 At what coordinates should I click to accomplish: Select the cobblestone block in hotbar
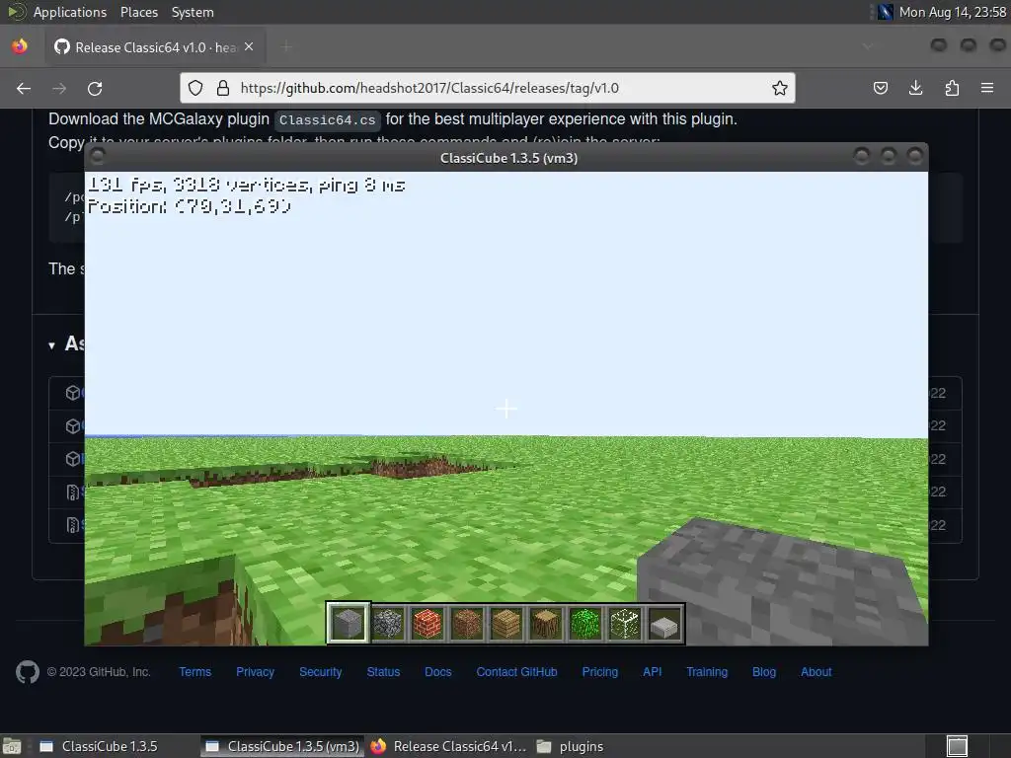388,624
